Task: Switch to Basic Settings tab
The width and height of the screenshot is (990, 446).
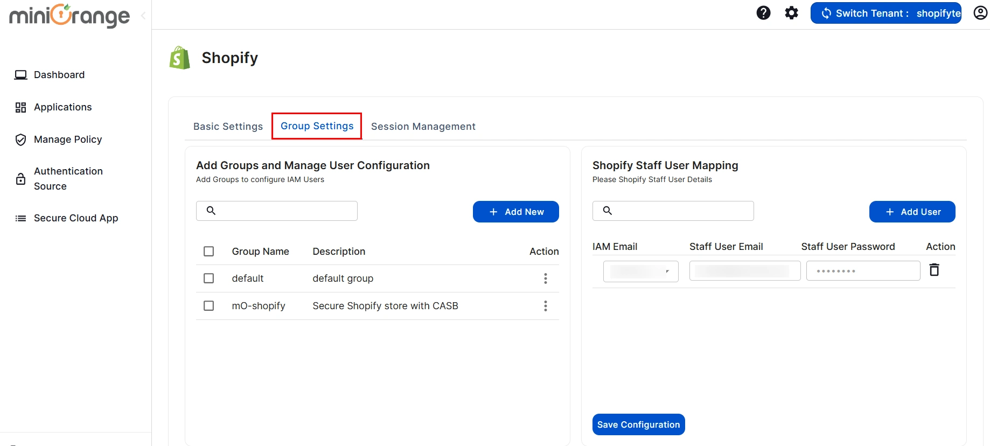Action: click(228, 127)
